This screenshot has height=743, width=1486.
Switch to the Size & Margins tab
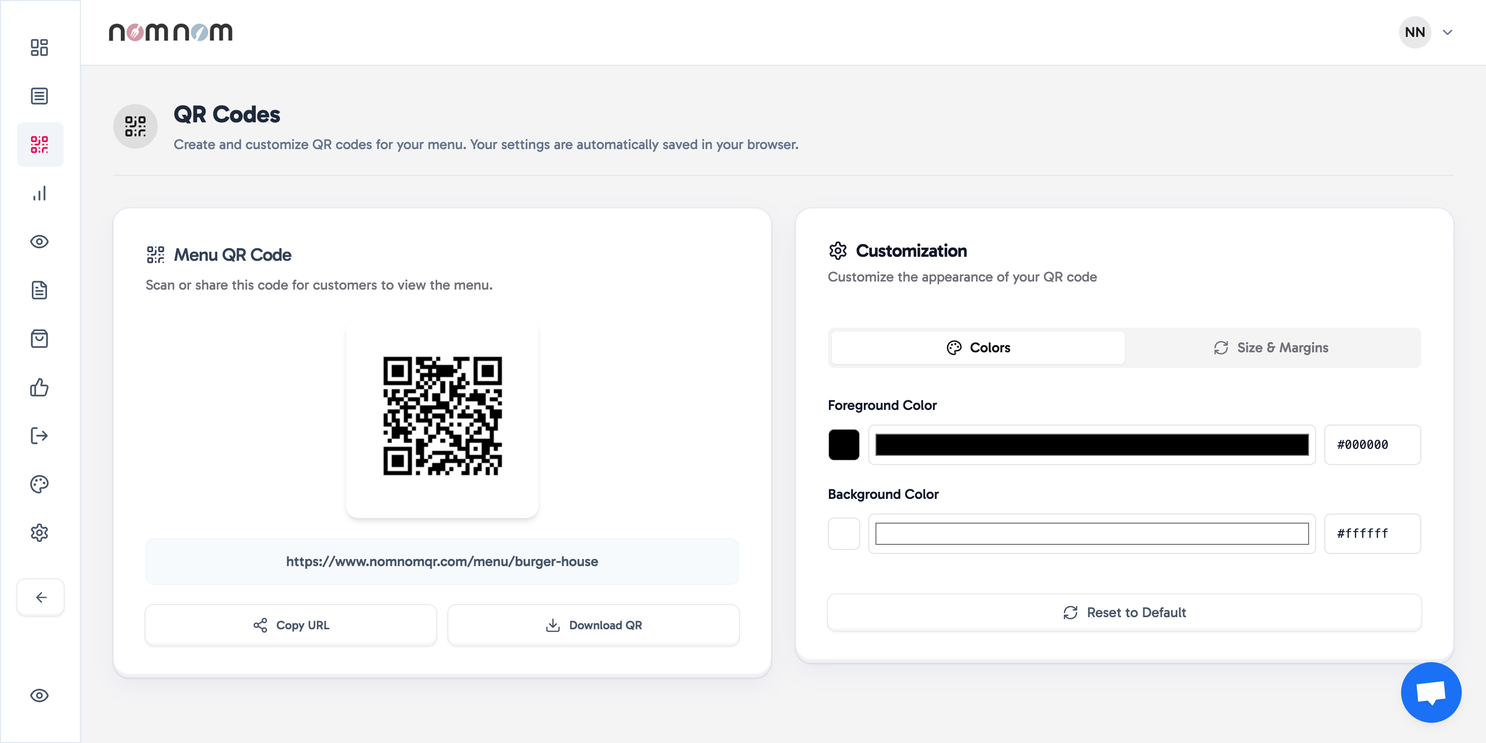pyautogui.click(x=1272, y=347)
